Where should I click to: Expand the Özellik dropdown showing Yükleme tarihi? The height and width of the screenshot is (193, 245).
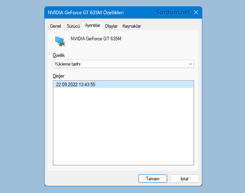pyautogui.click(x=123, y=64)
